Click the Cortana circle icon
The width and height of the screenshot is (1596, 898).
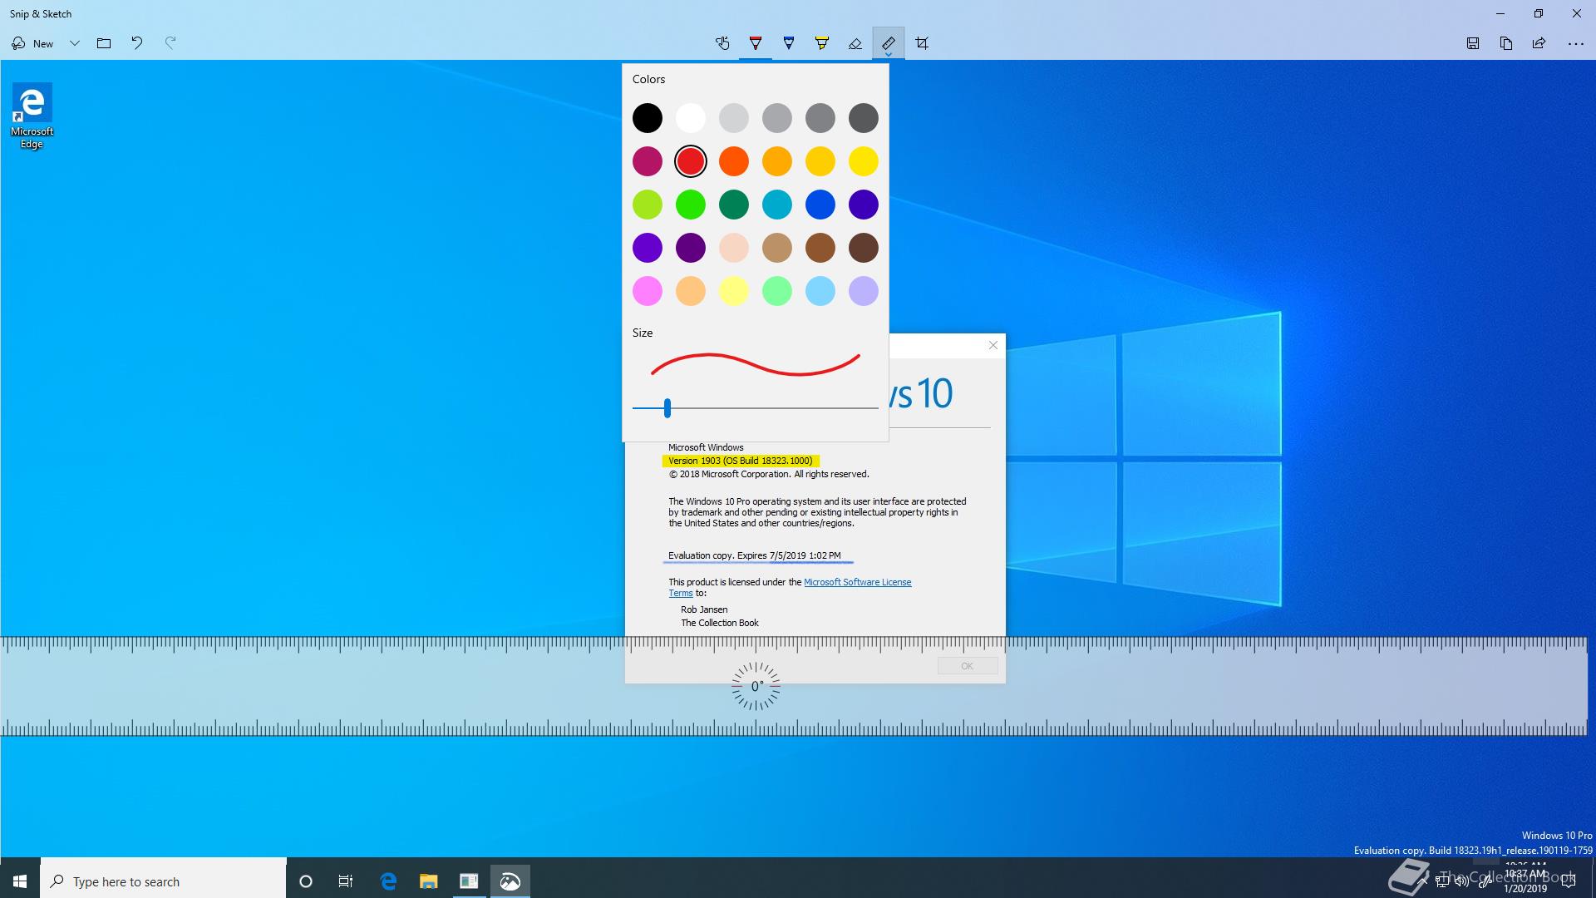point(306,881)
